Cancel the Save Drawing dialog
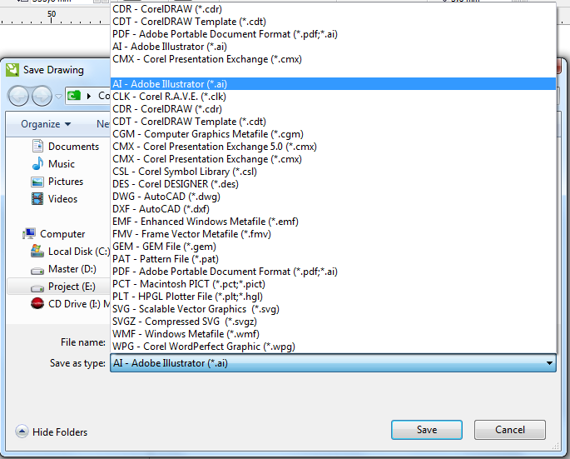This screenshot has height=459, width=570. [509, 430]
